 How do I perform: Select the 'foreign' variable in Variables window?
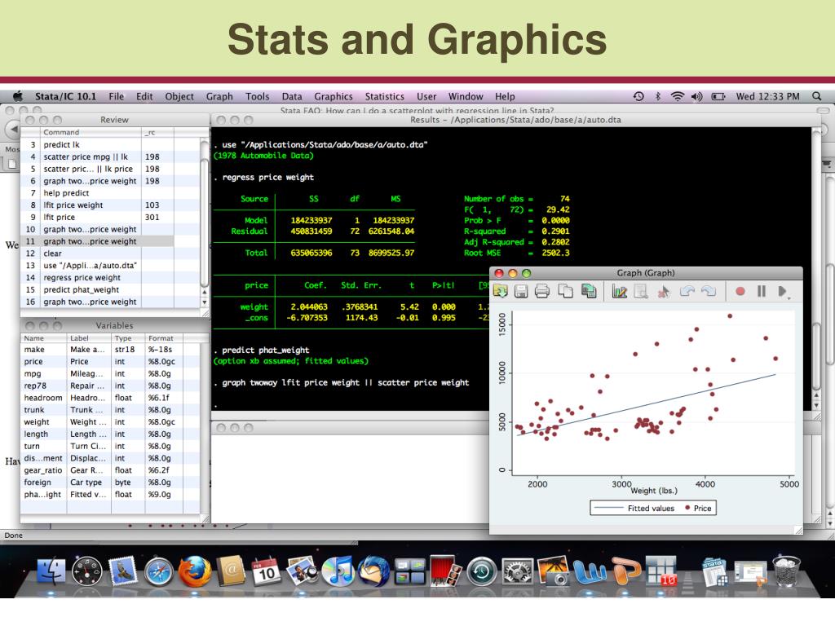pyautogui.click(x=110, y=483)
